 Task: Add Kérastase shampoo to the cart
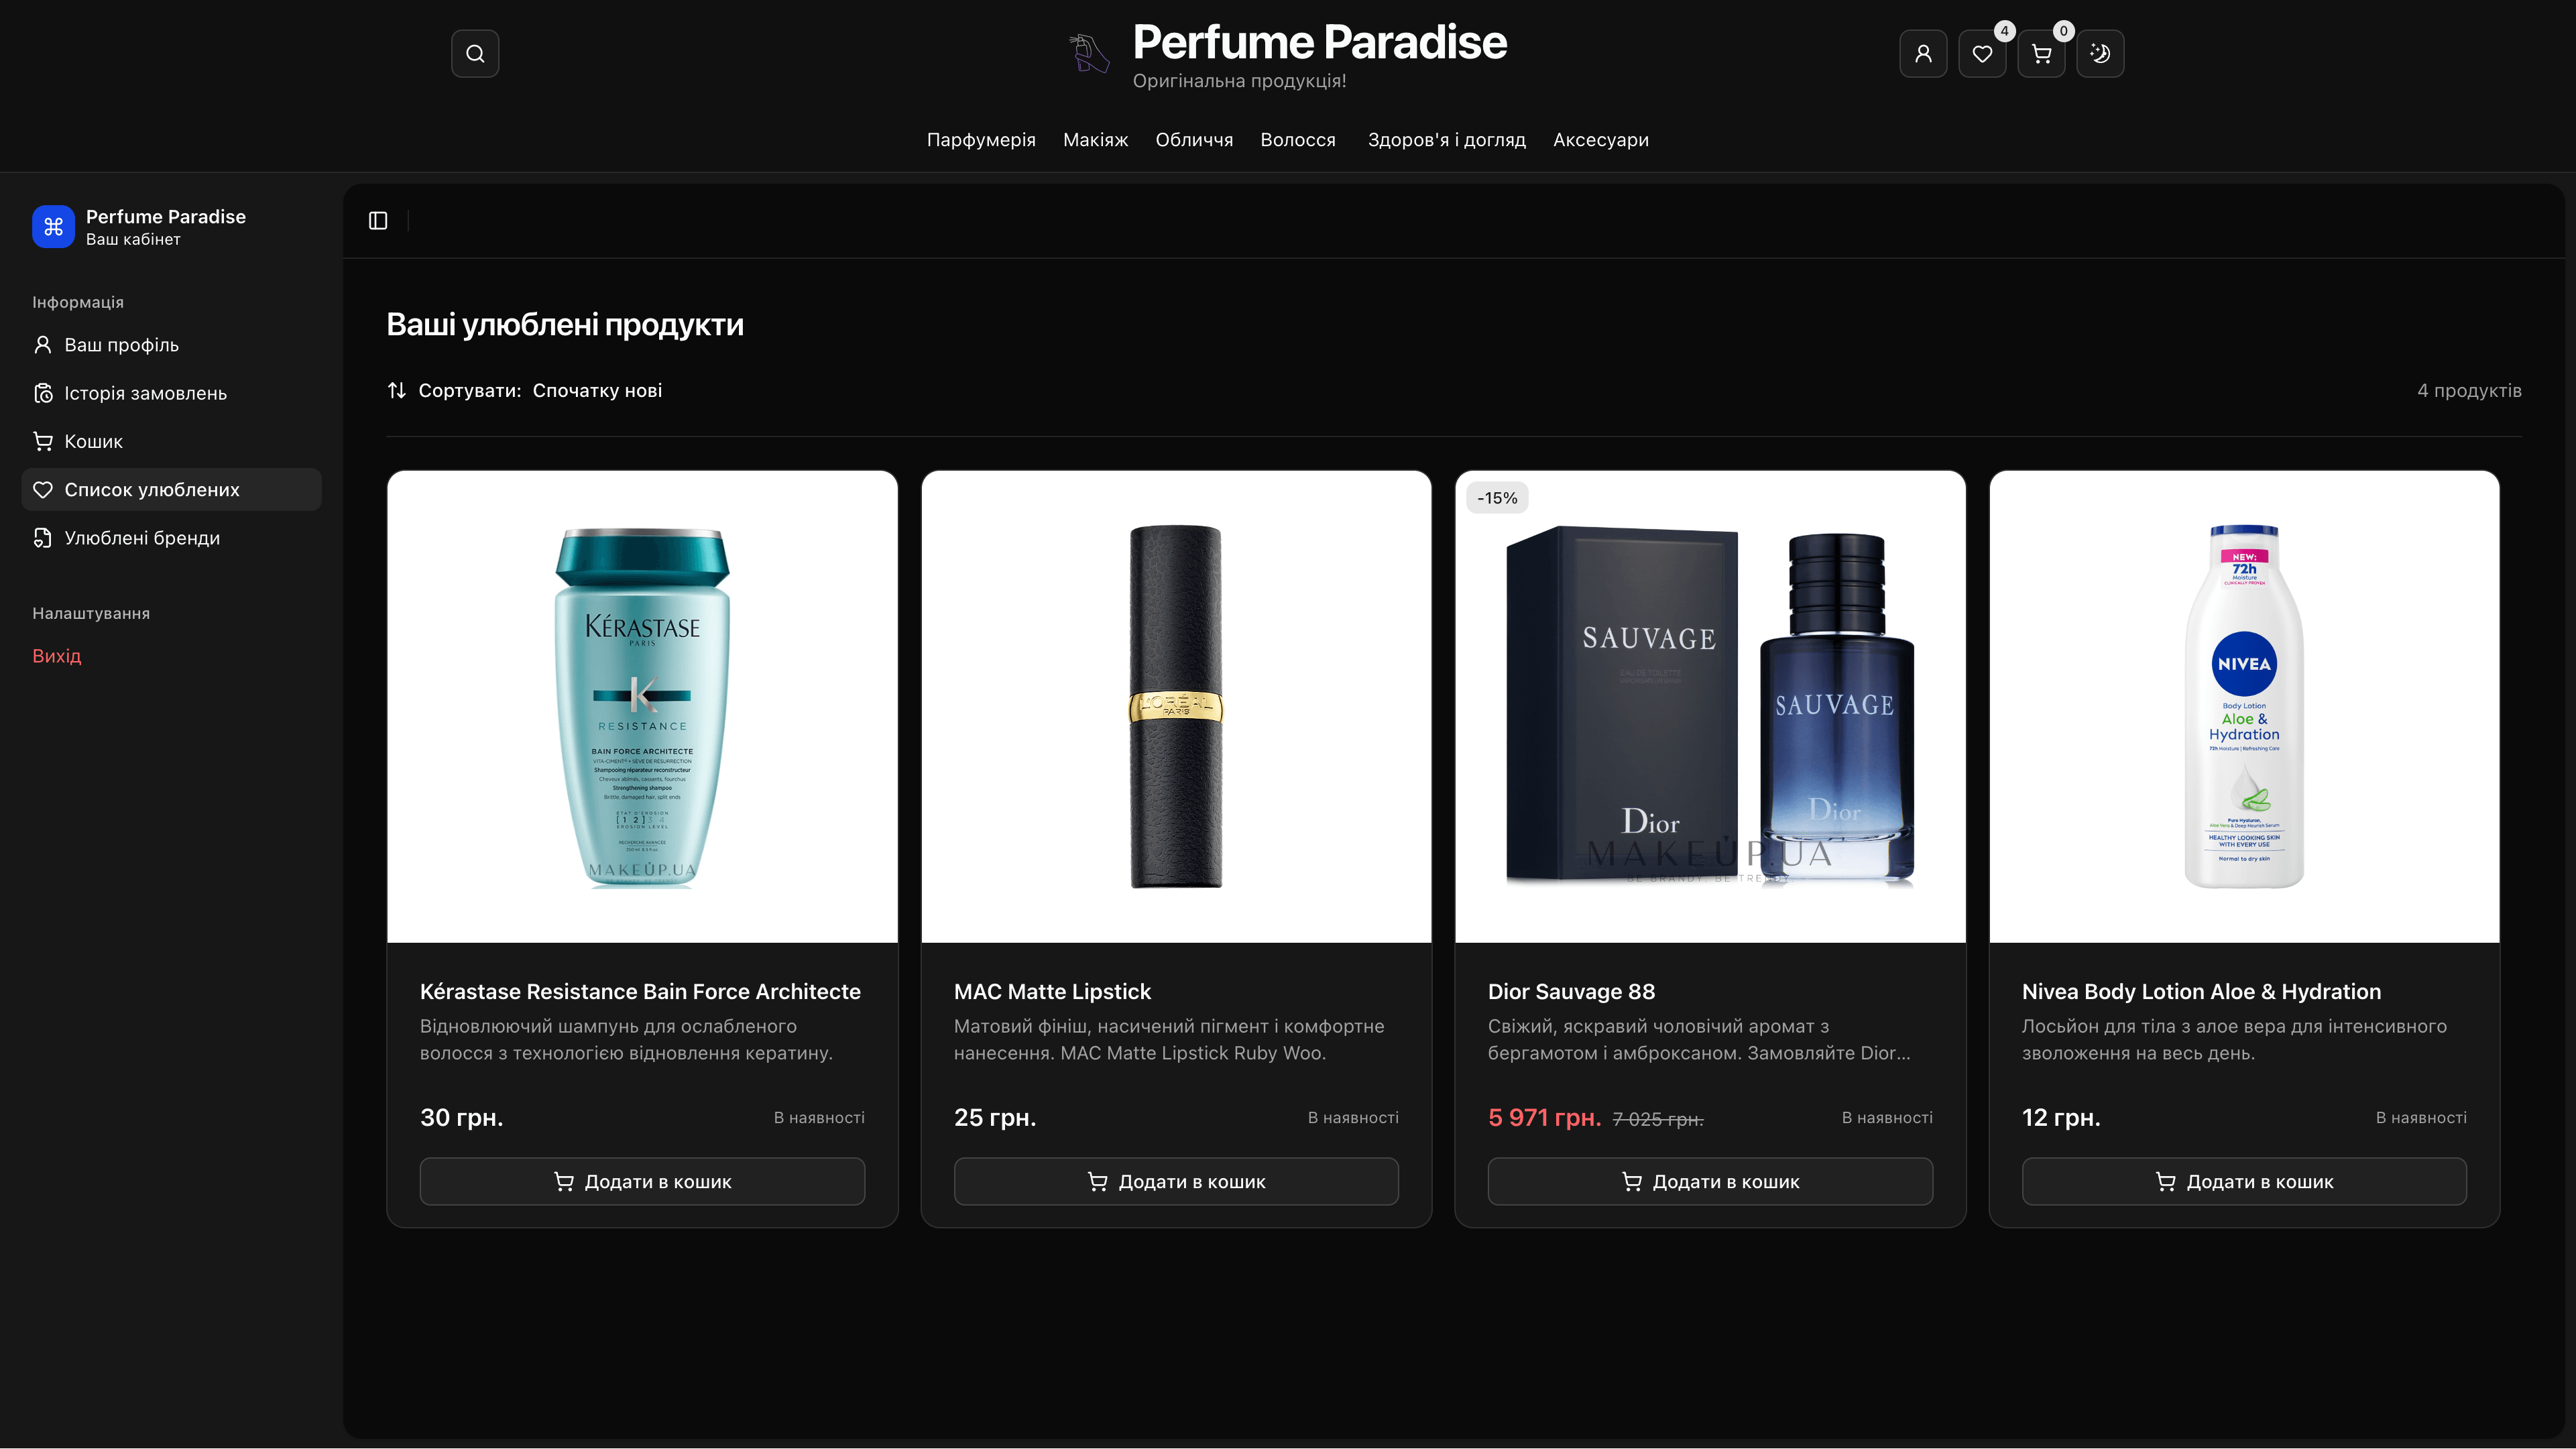coord(642,1181)
